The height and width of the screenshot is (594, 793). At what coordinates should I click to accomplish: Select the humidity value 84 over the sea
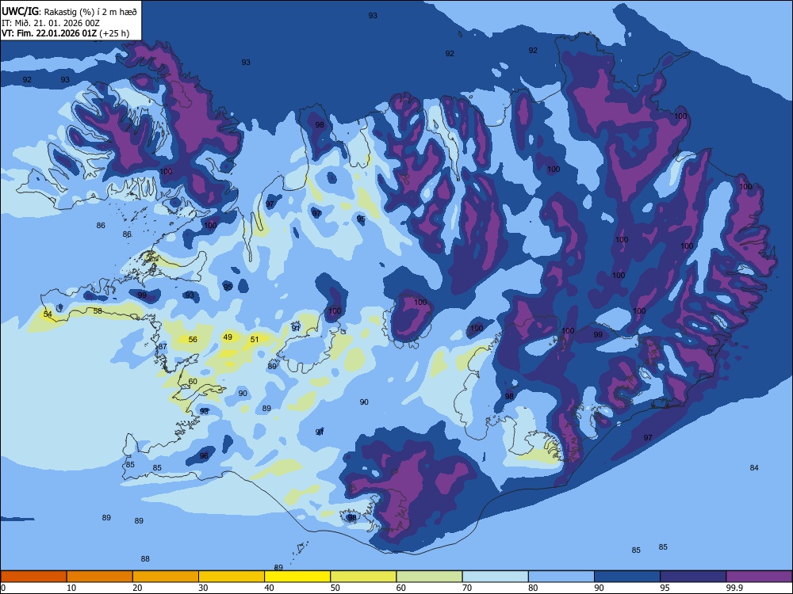click(x=754, y=468)
